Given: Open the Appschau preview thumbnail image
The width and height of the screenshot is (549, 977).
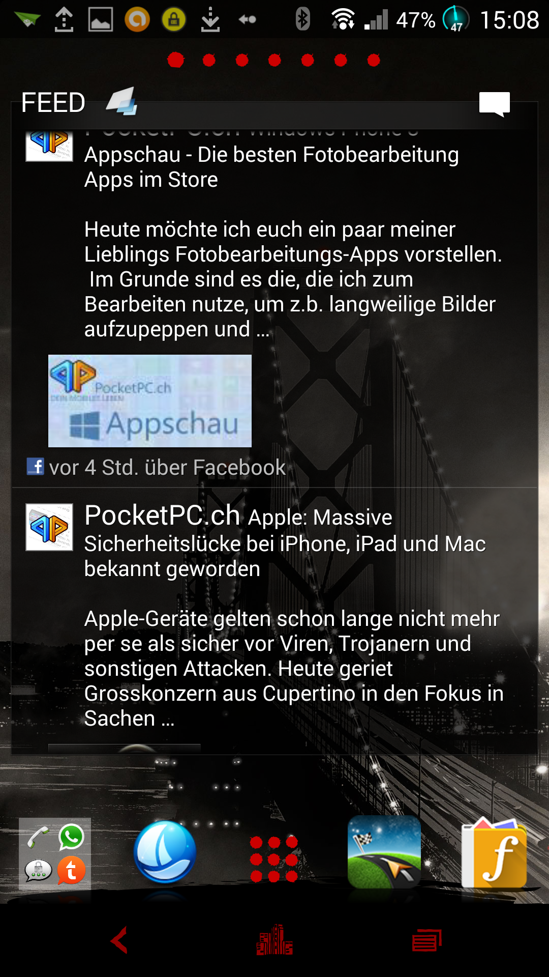Looking at the screenshot, I should (150, 401).
